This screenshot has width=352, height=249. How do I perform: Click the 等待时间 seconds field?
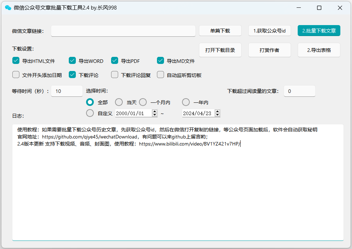(67, 91)
